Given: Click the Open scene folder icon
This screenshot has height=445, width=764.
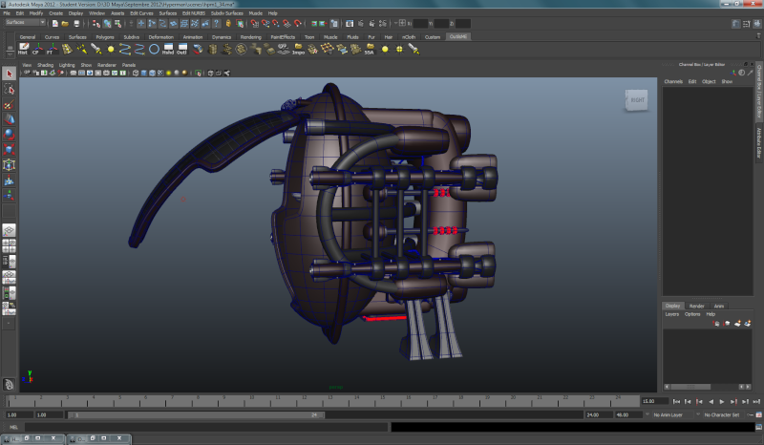Looking at the screenshot, I should click(65, 23).
